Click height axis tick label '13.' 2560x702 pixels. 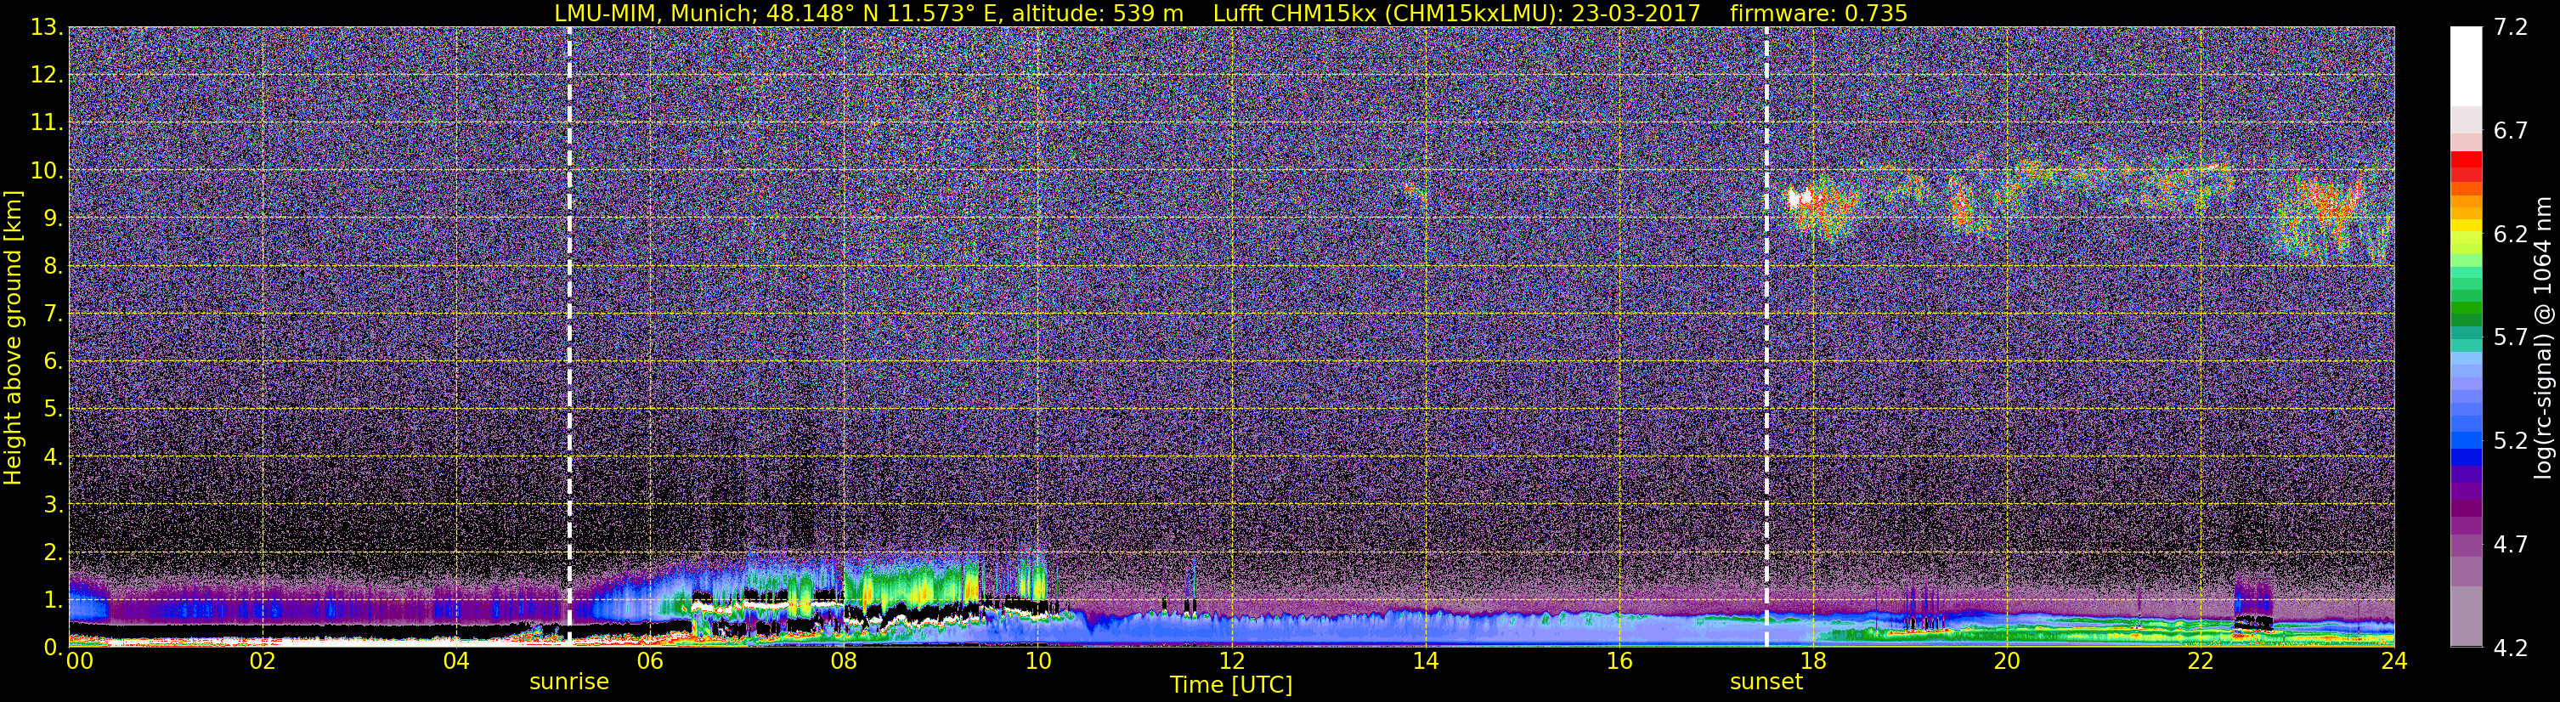pyautogui.click(x=47, y=27)
